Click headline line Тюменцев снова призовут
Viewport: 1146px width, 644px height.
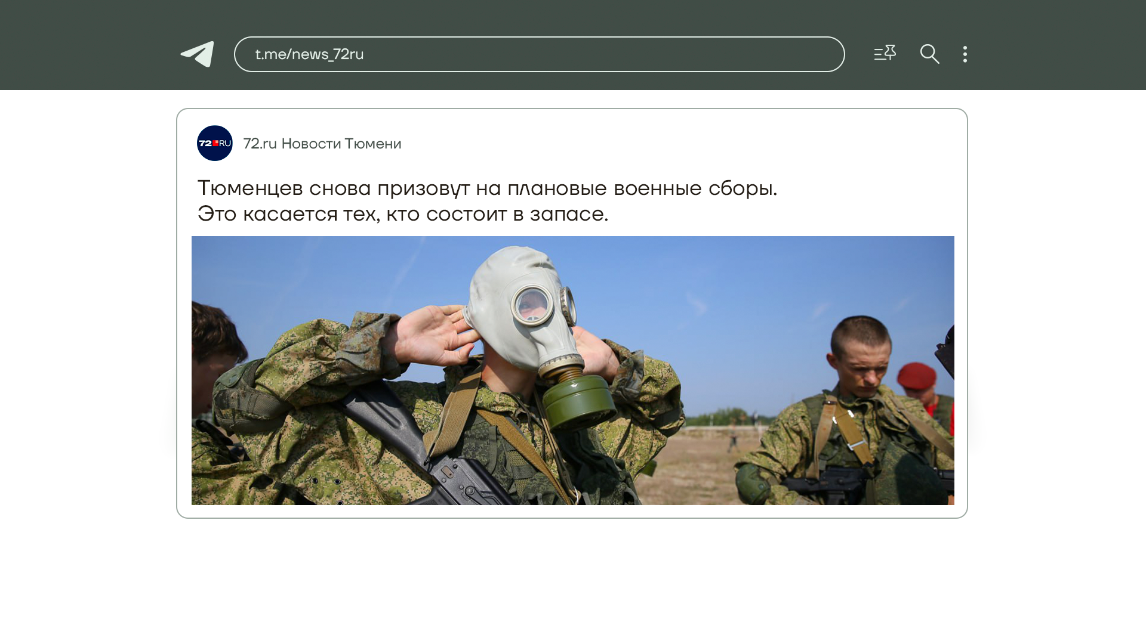486,188
